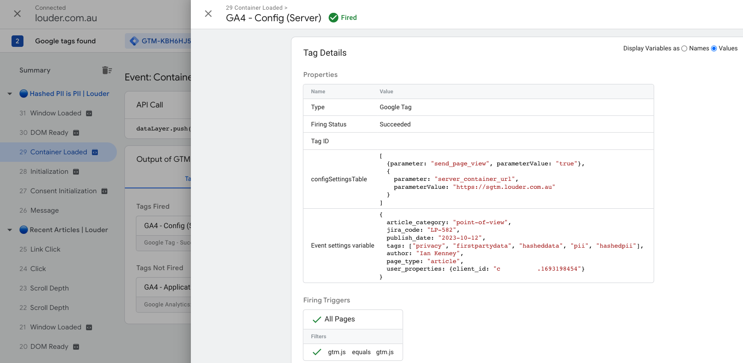This screenshot has height=363, width=743.
Task: Select event 21 Window Loaded
Action: click(50, 327)
